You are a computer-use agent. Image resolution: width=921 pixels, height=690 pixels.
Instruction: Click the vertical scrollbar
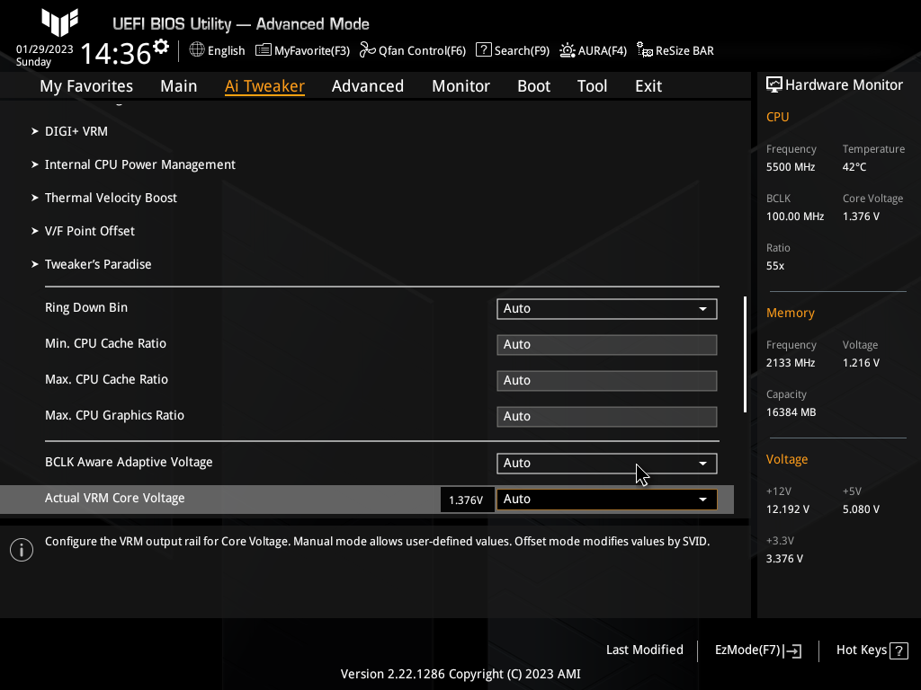pos(745,354)
